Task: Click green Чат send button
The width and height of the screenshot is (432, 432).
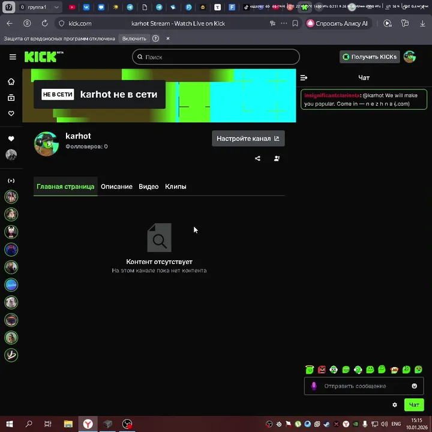Action: [x=414, y=405]
